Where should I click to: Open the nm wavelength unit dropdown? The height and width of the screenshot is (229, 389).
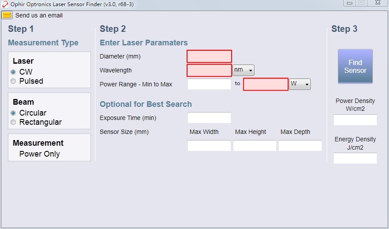pyautogui.click(x=243, y=70)
